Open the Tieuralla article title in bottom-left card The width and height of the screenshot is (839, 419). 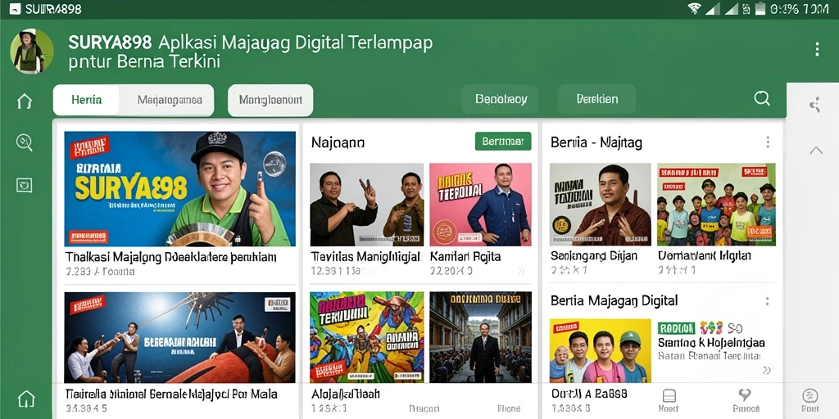(x=171, y=394)
